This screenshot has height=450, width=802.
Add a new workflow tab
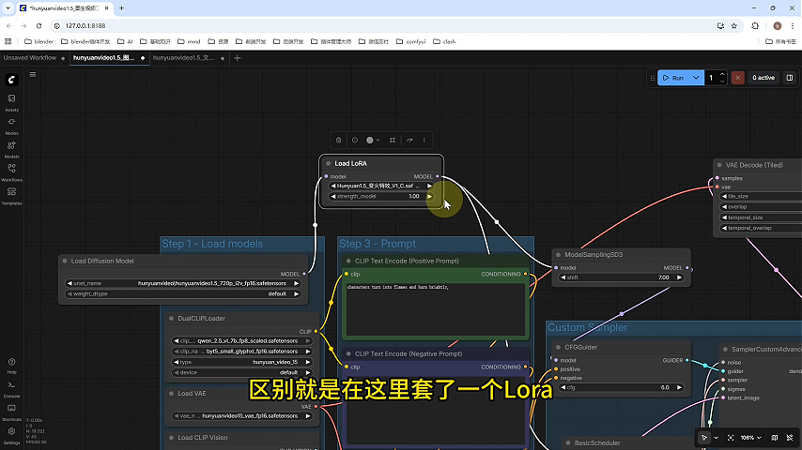237,58
